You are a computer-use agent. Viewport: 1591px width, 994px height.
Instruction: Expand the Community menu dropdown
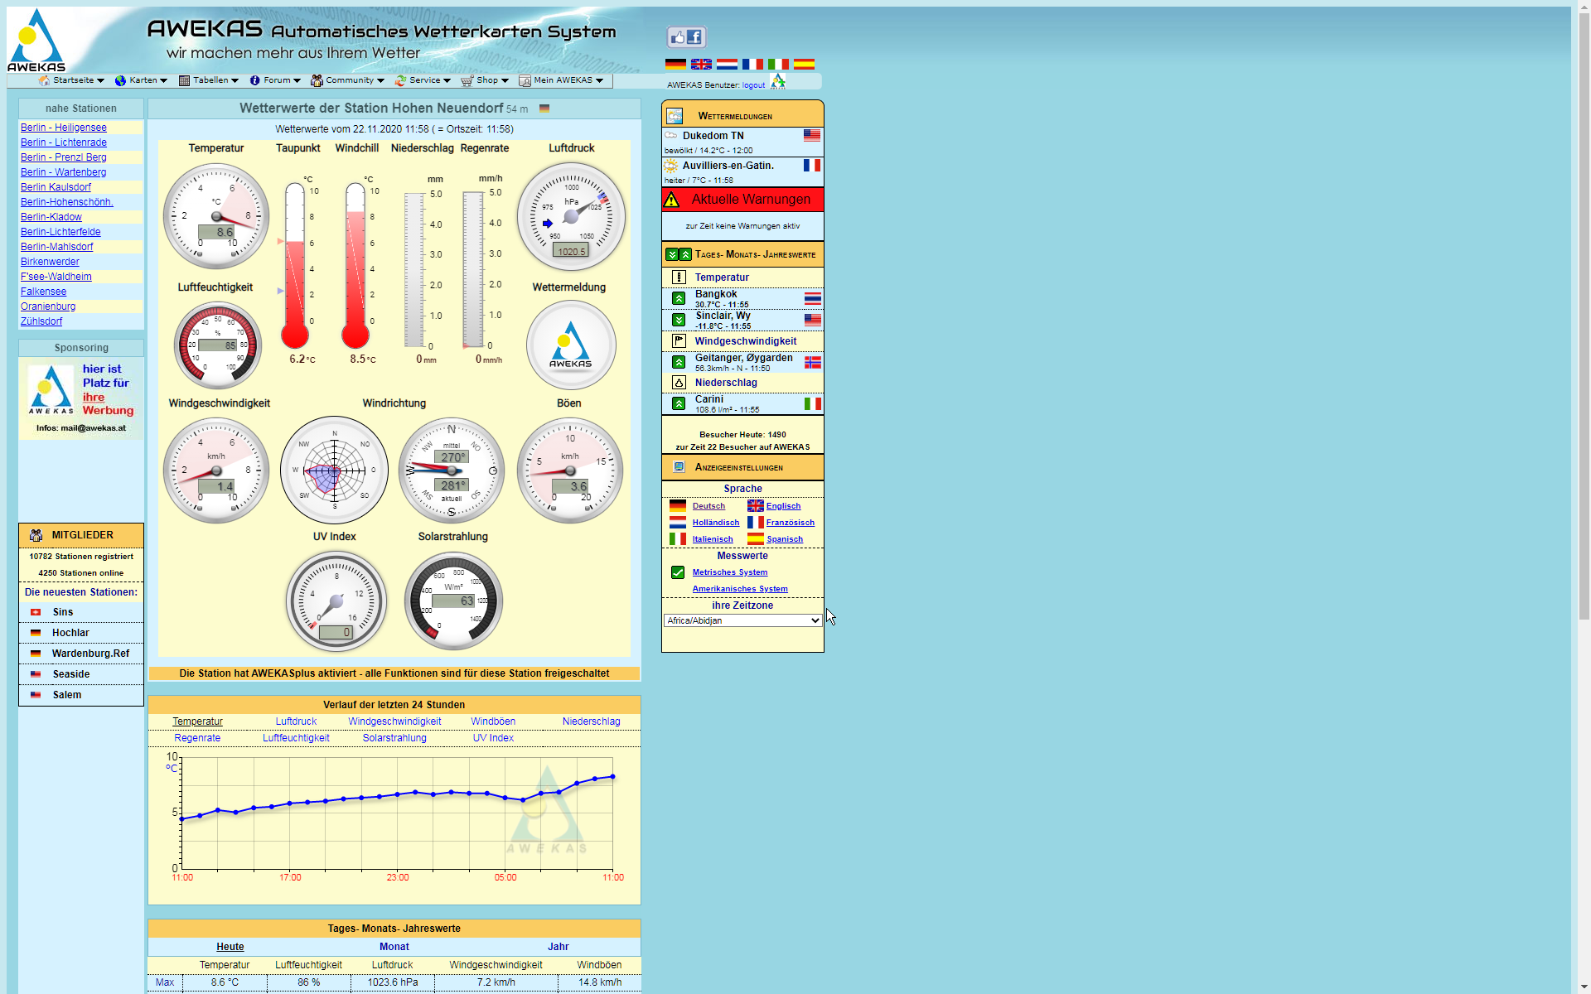tap(348, 80)
